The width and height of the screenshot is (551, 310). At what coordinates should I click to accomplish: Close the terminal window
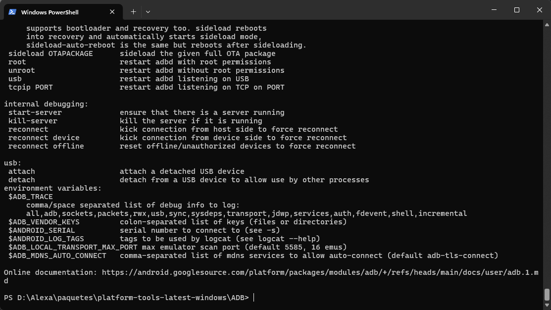pos(540,10)
